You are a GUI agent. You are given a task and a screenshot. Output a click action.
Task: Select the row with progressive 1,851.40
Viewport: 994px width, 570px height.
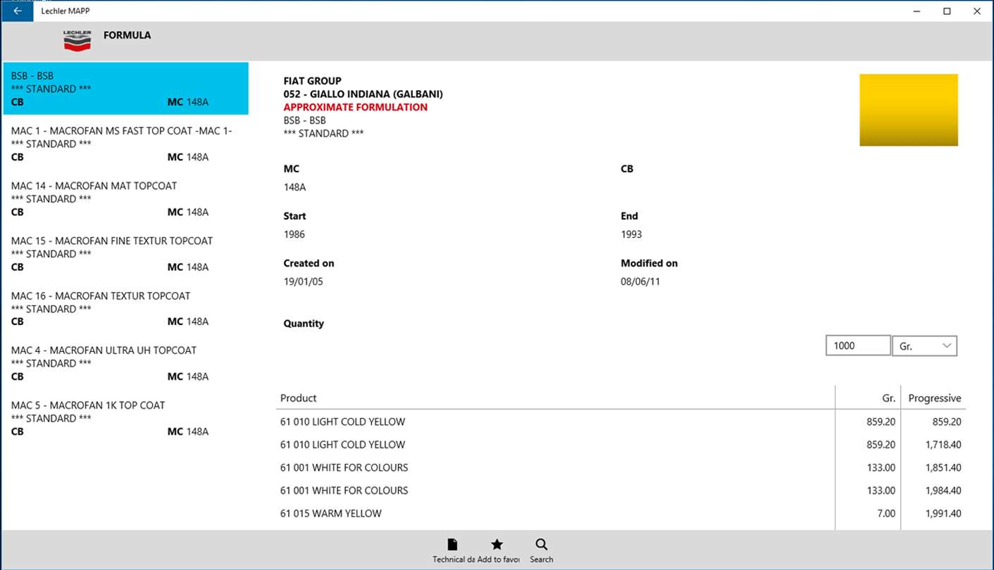pos(621,467)
